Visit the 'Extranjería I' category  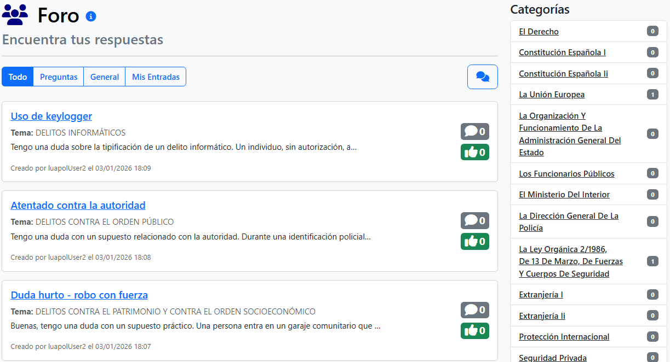click(x=541, y=294)
